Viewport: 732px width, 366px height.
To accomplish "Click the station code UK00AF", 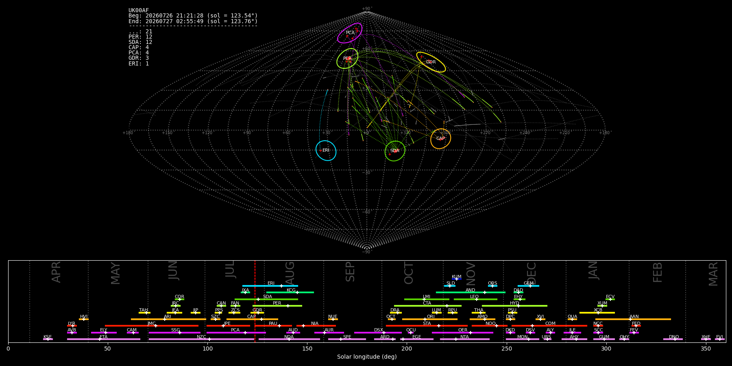I will click(x=139, y=11).
